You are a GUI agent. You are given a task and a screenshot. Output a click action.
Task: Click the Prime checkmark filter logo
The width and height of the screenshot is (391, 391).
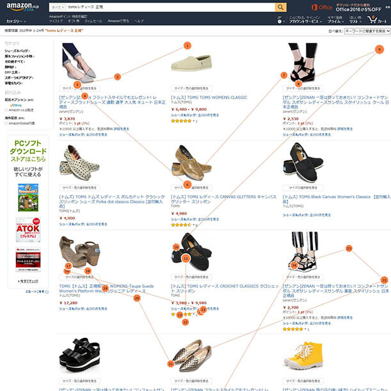[16, 106]
